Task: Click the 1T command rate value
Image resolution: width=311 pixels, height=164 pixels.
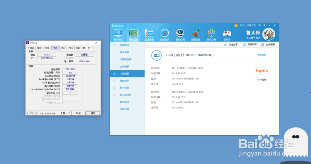Action: click(x=70, y=93)
